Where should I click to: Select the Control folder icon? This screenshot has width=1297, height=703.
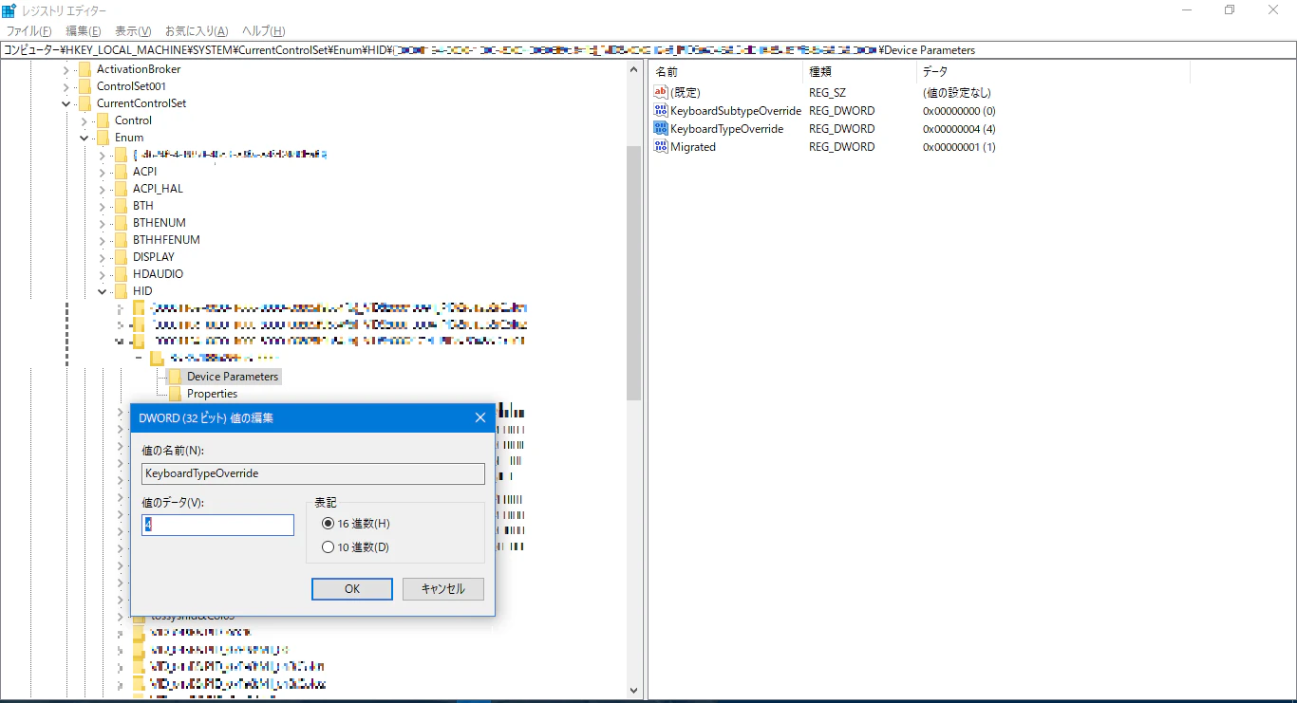(x=103, y=120)
